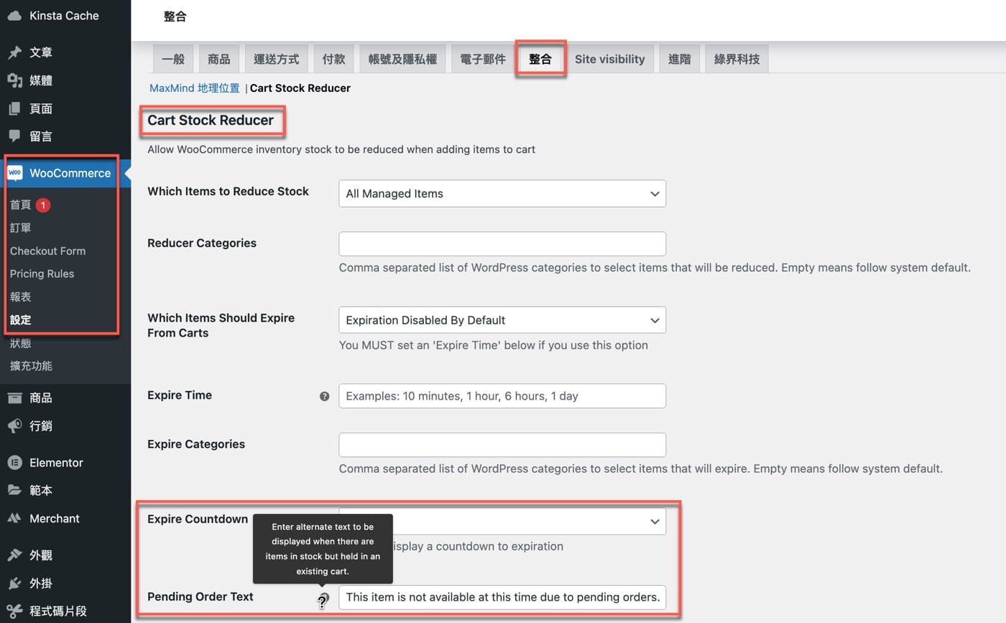Click the Merchant logo icon

14,518
